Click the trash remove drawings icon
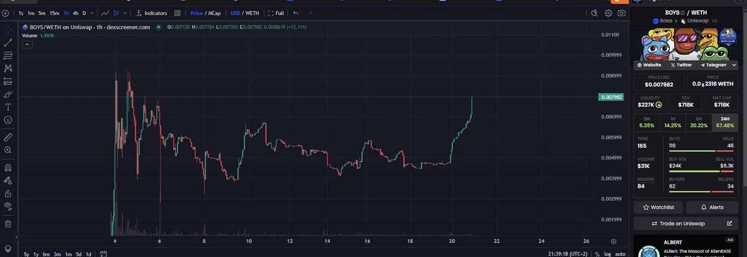The width and height of the screenshot is (747, 257). (x=8, y=223)
